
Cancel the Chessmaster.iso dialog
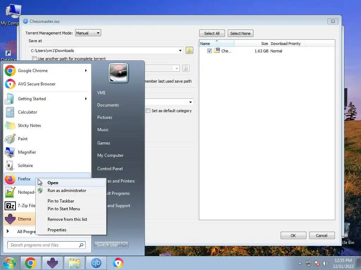click(322, 235)
